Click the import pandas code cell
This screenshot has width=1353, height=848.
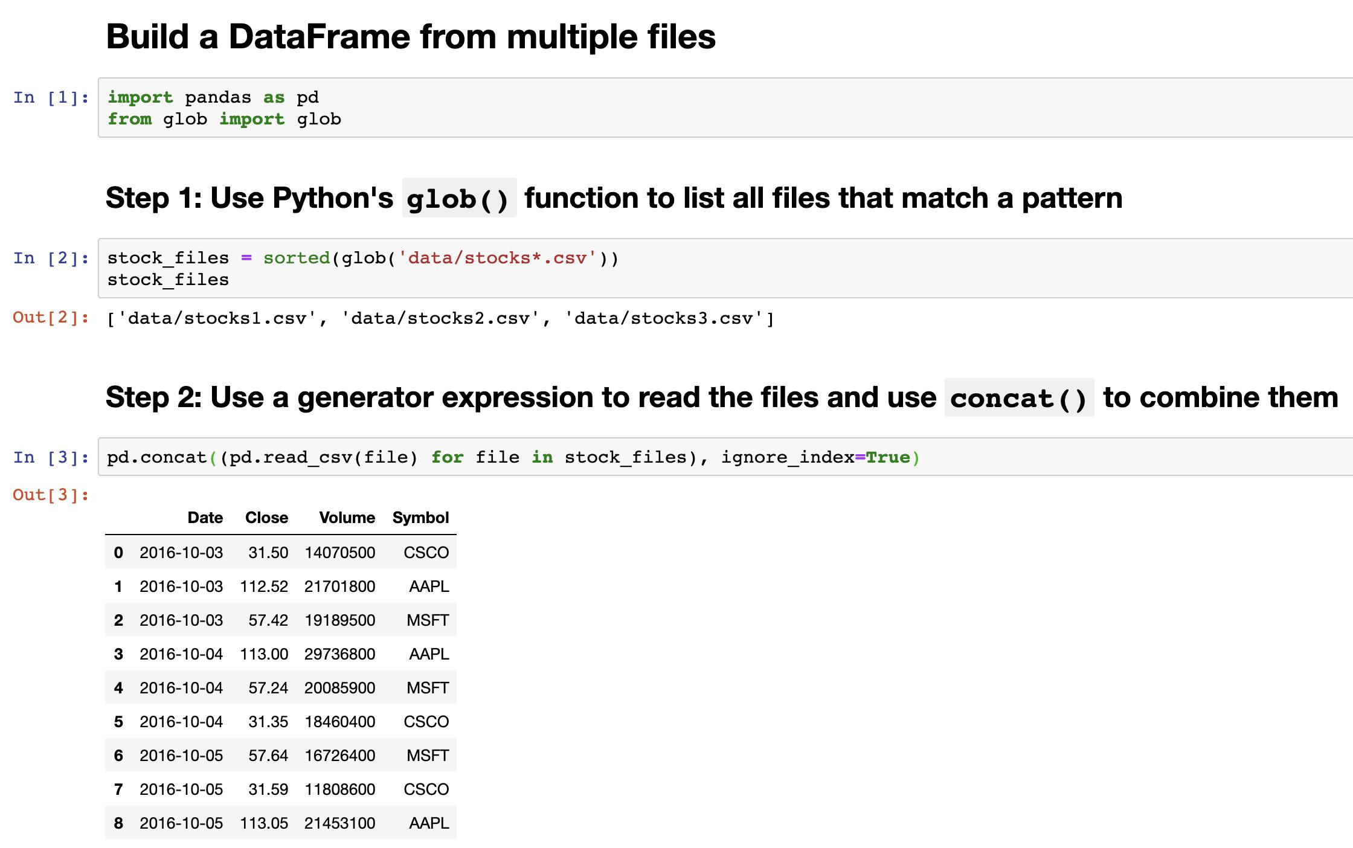point(725,108)
